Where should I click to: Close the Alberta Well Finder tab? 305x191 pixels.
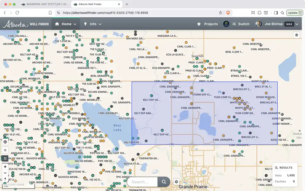pos(119,4)
